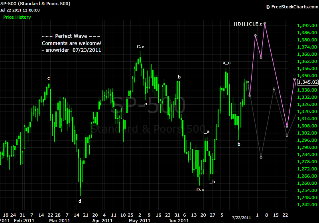This screenshot has height=223, width=319.
Task: Select the 'Comments are welcome!' annotation
Action: 71,43
